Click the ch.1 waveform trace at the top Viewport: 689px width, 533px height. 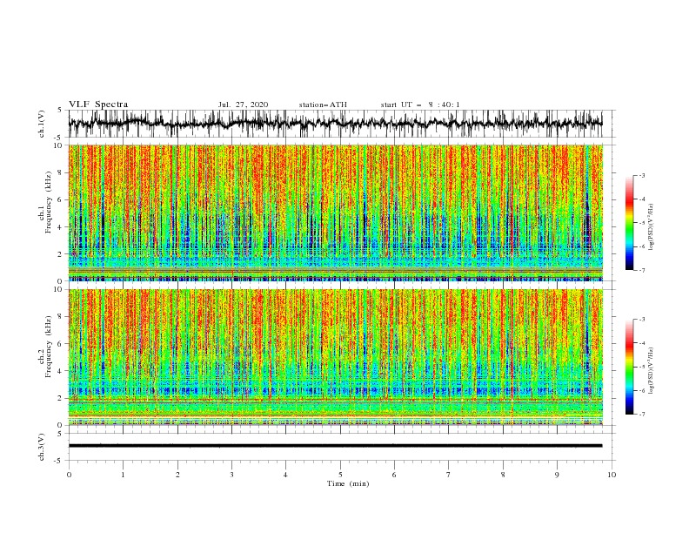pyautogui.click(x=335, y=124)
